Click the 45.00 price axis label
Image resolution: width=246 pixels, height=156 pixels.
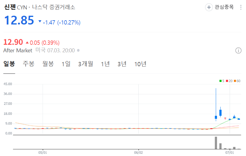(x=8, y=84)
